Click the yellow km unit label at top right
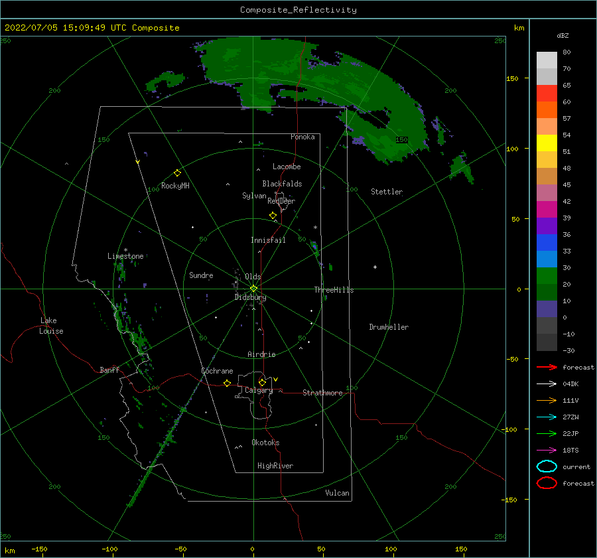 [x=519, y=28]
